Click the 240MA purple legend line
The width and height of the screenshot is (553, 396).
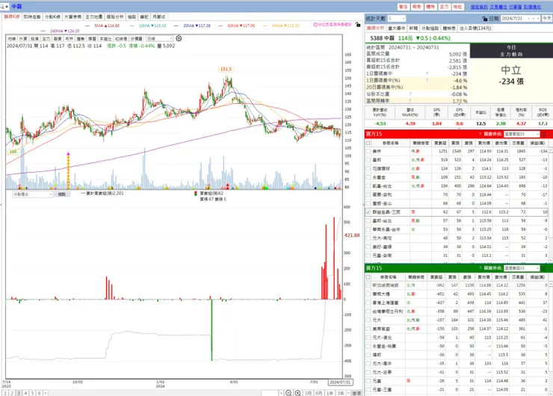pyautogui.click(x=60, y=31)
